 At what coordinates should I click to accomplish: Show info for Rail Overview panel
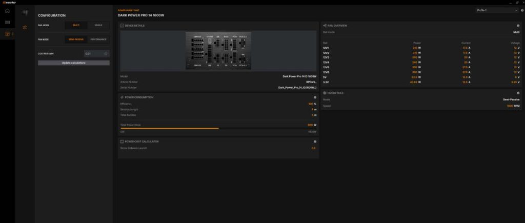coord(518,26)
